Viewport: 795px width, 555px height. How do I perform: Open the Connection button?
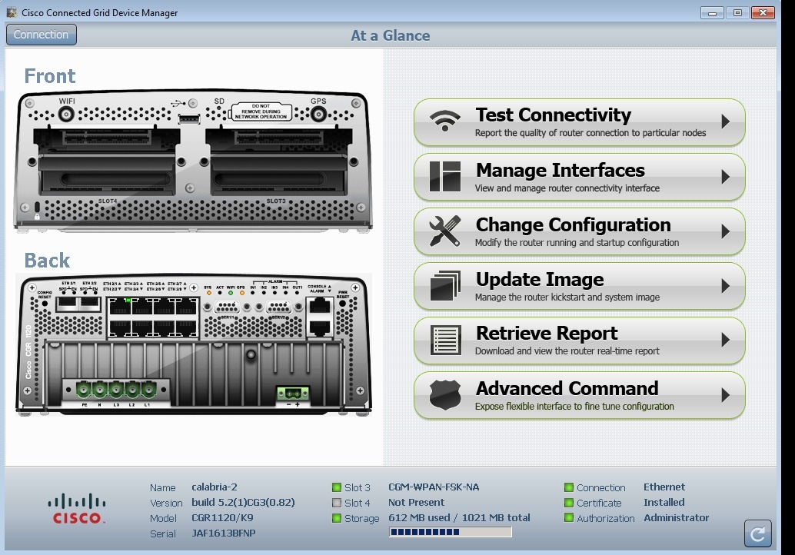41,35
